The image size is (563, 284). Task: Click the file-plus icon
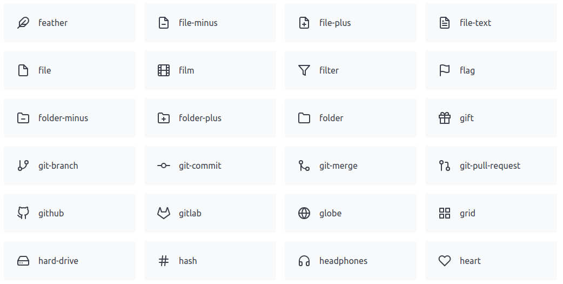coord(304,23)
